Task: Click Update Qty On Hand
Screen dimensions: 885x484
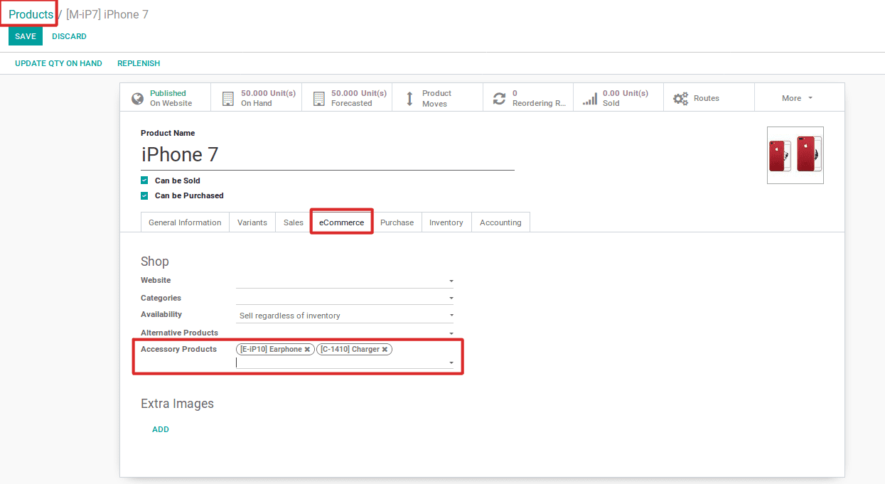Action: (58, 63)
